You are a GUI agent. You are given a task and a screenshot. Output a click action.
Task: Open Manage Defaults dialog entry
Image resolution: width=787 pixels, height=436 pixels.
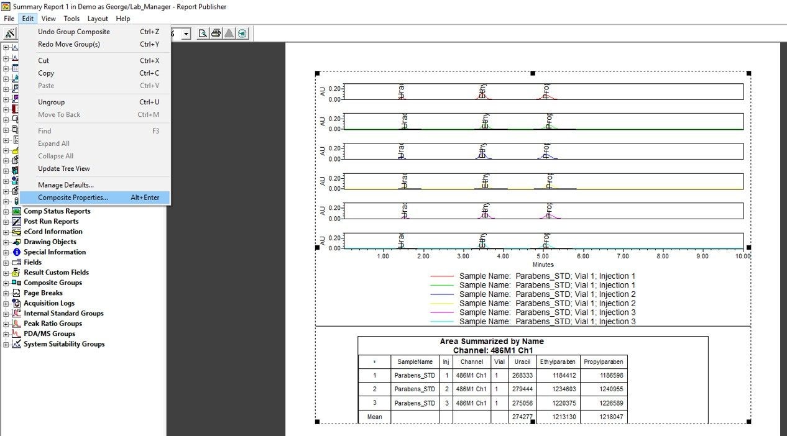point(94,185)
